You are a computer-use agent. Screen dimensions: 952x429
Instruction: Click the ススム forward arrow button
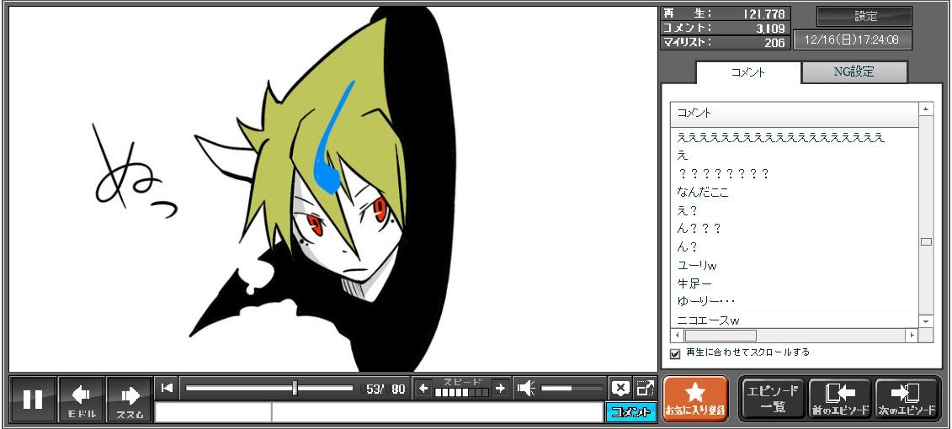[x=130, y=399]
